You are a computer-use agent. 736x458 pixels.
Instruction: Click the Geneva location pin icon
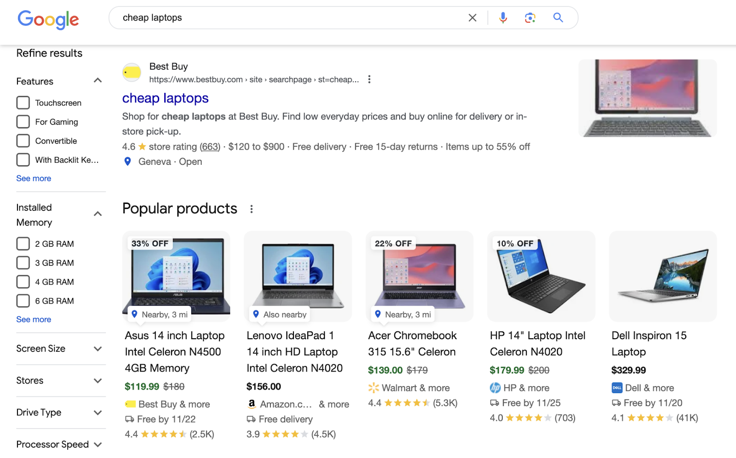[127, 161]
